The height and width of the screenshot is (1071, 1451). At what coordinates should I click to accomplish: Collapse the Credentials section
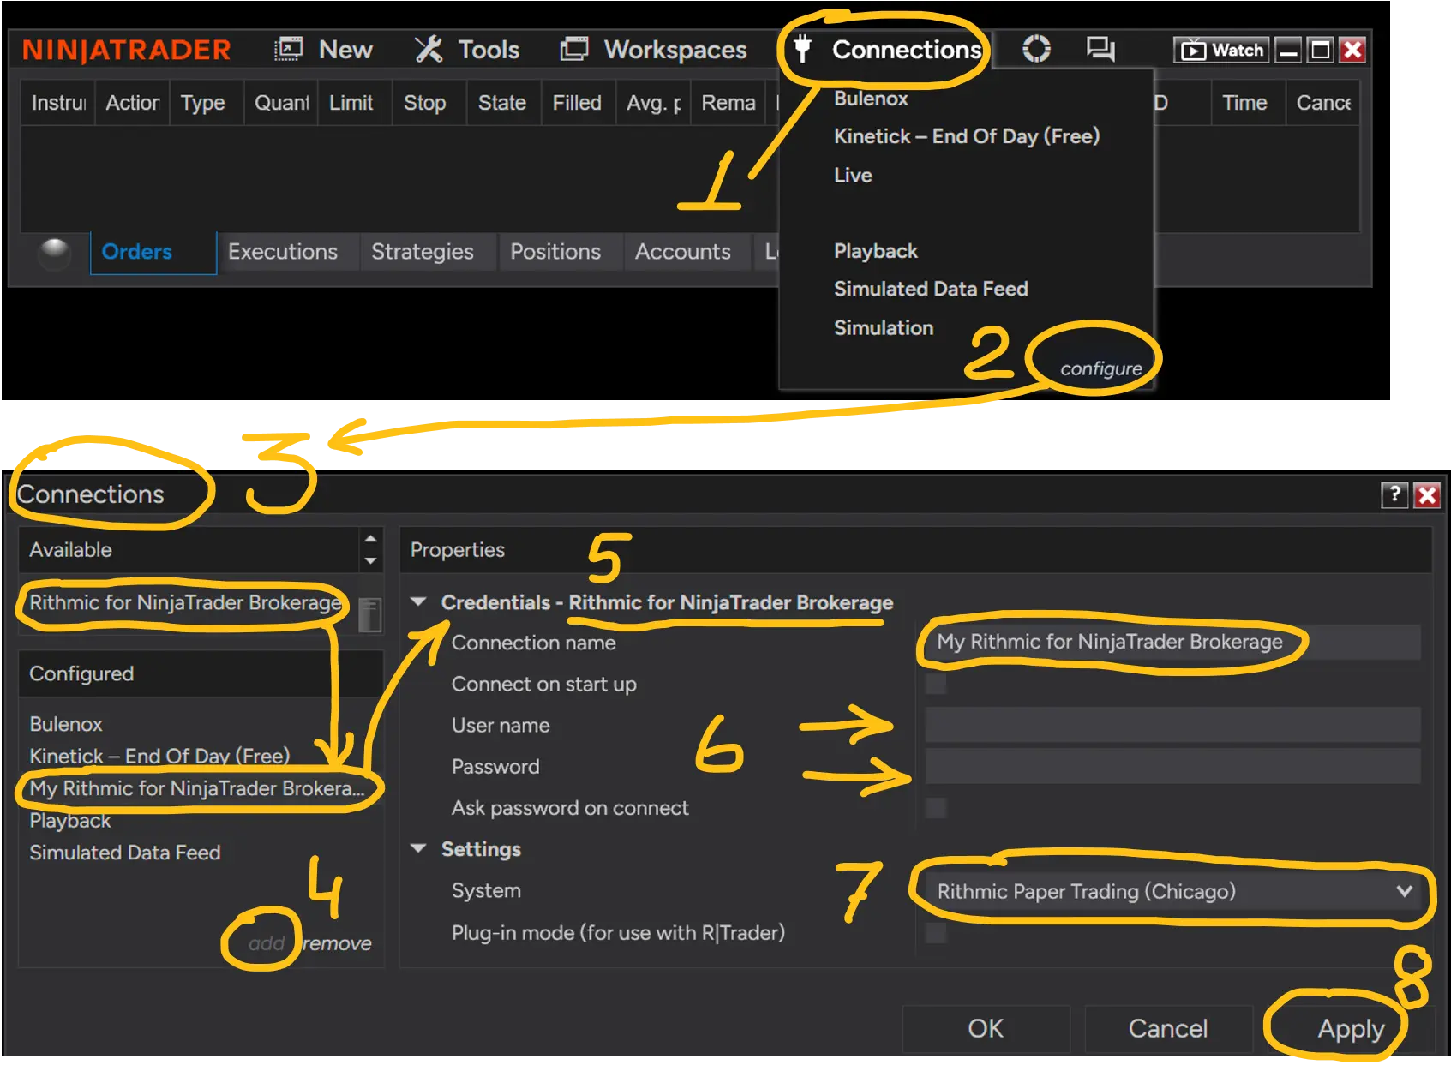pos(418,602)
